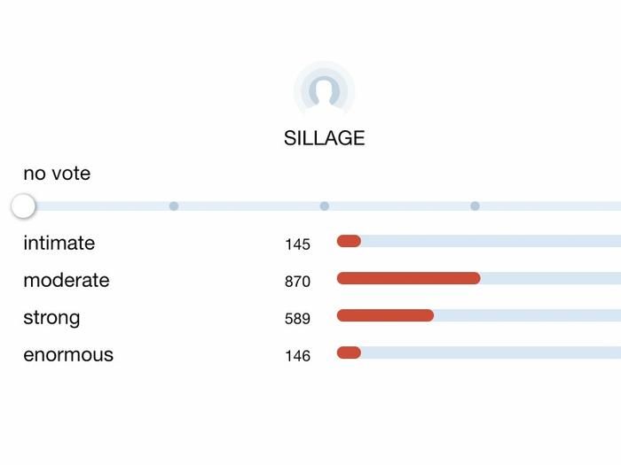Click the red enormous vote bar
Viewport: 621px width, 465px height.
tap(349, 353)
